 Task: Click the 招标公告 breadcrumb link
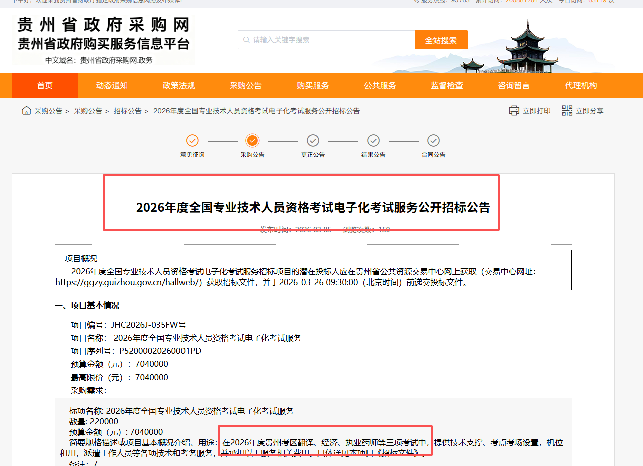(x=127, y=111)
